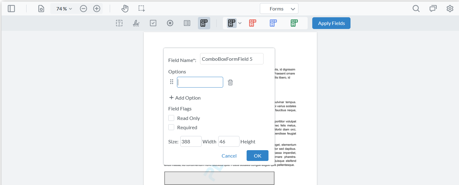Enable the Required field flag
The width and height of the screenshot is (459, 185).
coord(171,127)
